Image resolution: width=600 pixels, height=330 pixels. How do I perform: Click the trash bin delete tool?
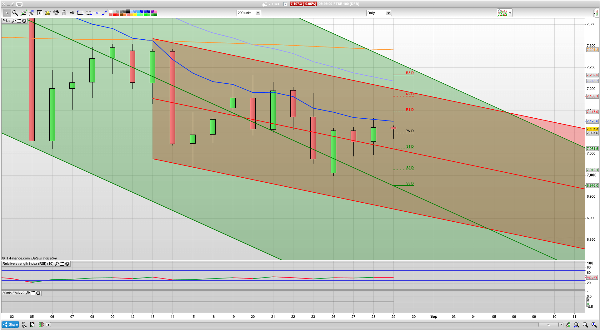tap(64, 13)
